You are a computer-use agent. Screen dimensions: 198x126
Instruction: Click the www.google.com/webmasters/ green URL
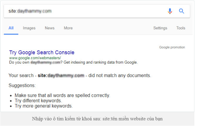point(35,58)
